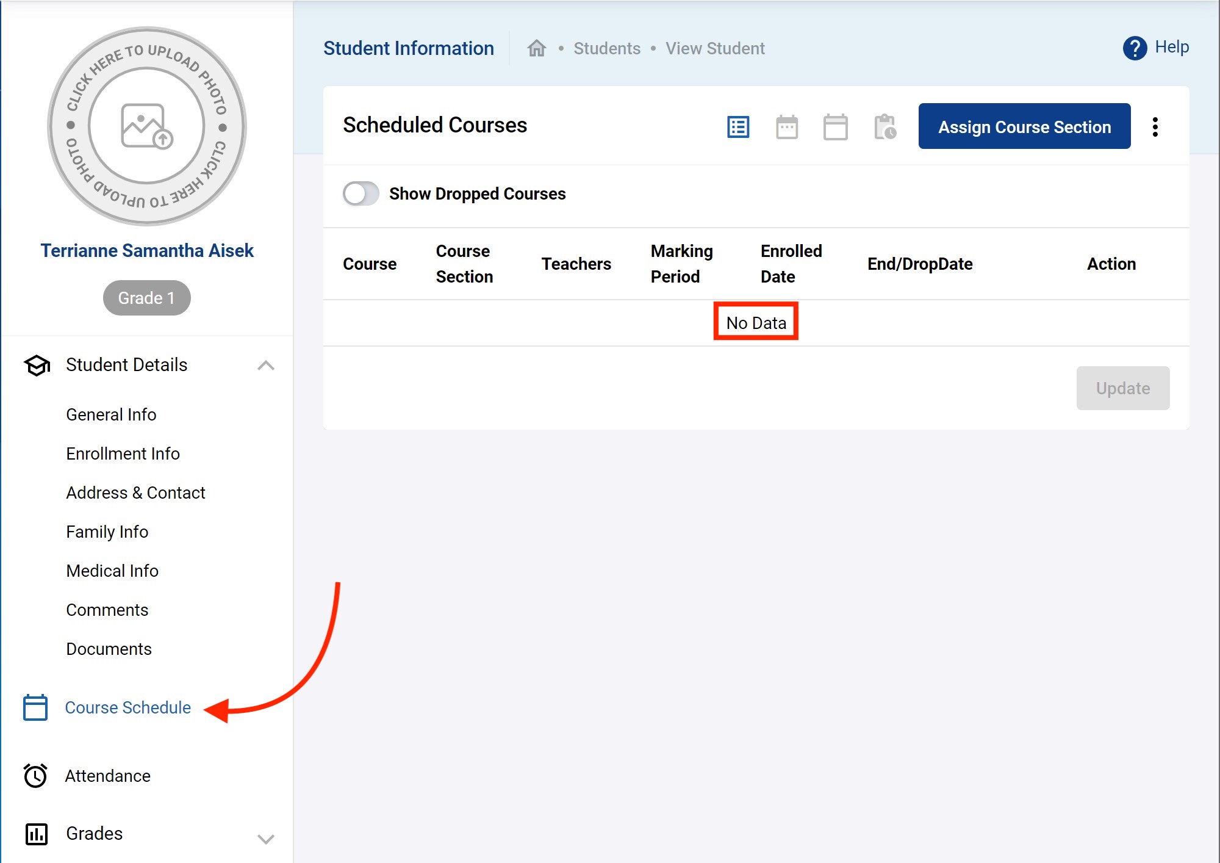Click the Update button
The height and width of the screenshot is (863, 1220).
(x=1122, y=388)
